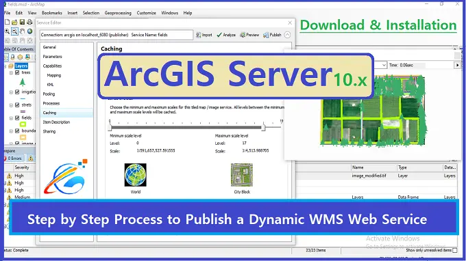Toggle the strets layer checkbox
This screenshot has width=466, height=261.
pyautogui.click(x=17, y=105)
